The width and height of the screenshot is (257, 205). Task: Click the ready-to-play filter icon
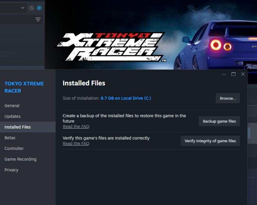(39, 8)
